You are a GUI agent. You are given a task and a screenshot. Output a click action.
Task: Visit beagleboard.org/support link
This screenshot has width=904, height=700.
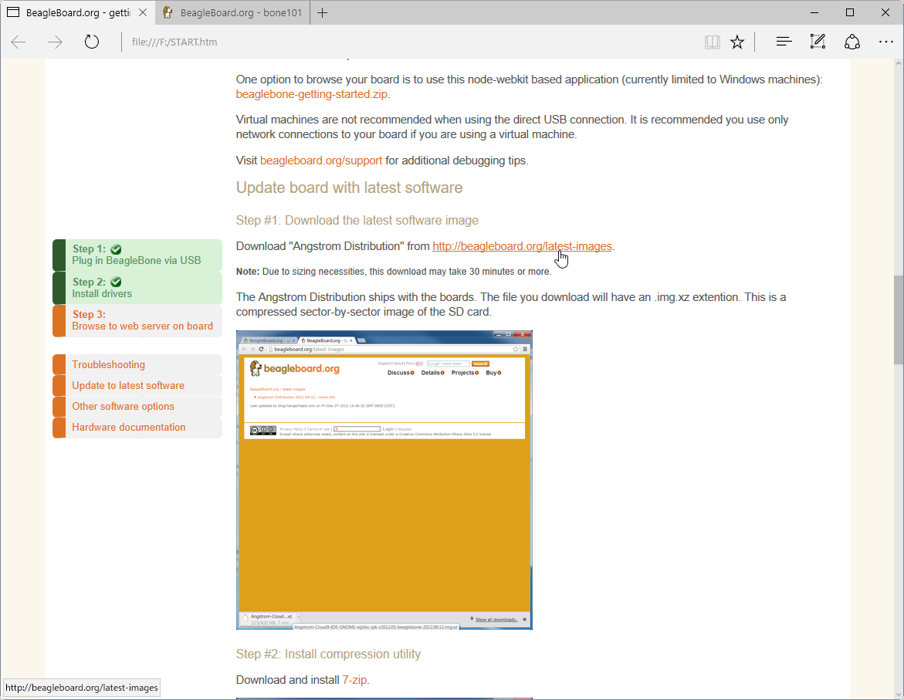click(x=321, y=161)
